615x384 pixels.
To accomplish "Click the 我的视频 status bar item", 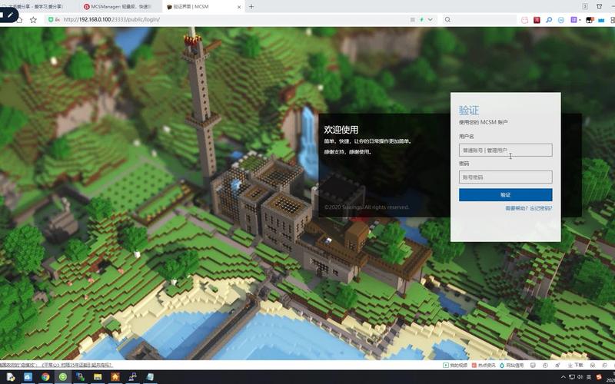I will coord(455,366).
